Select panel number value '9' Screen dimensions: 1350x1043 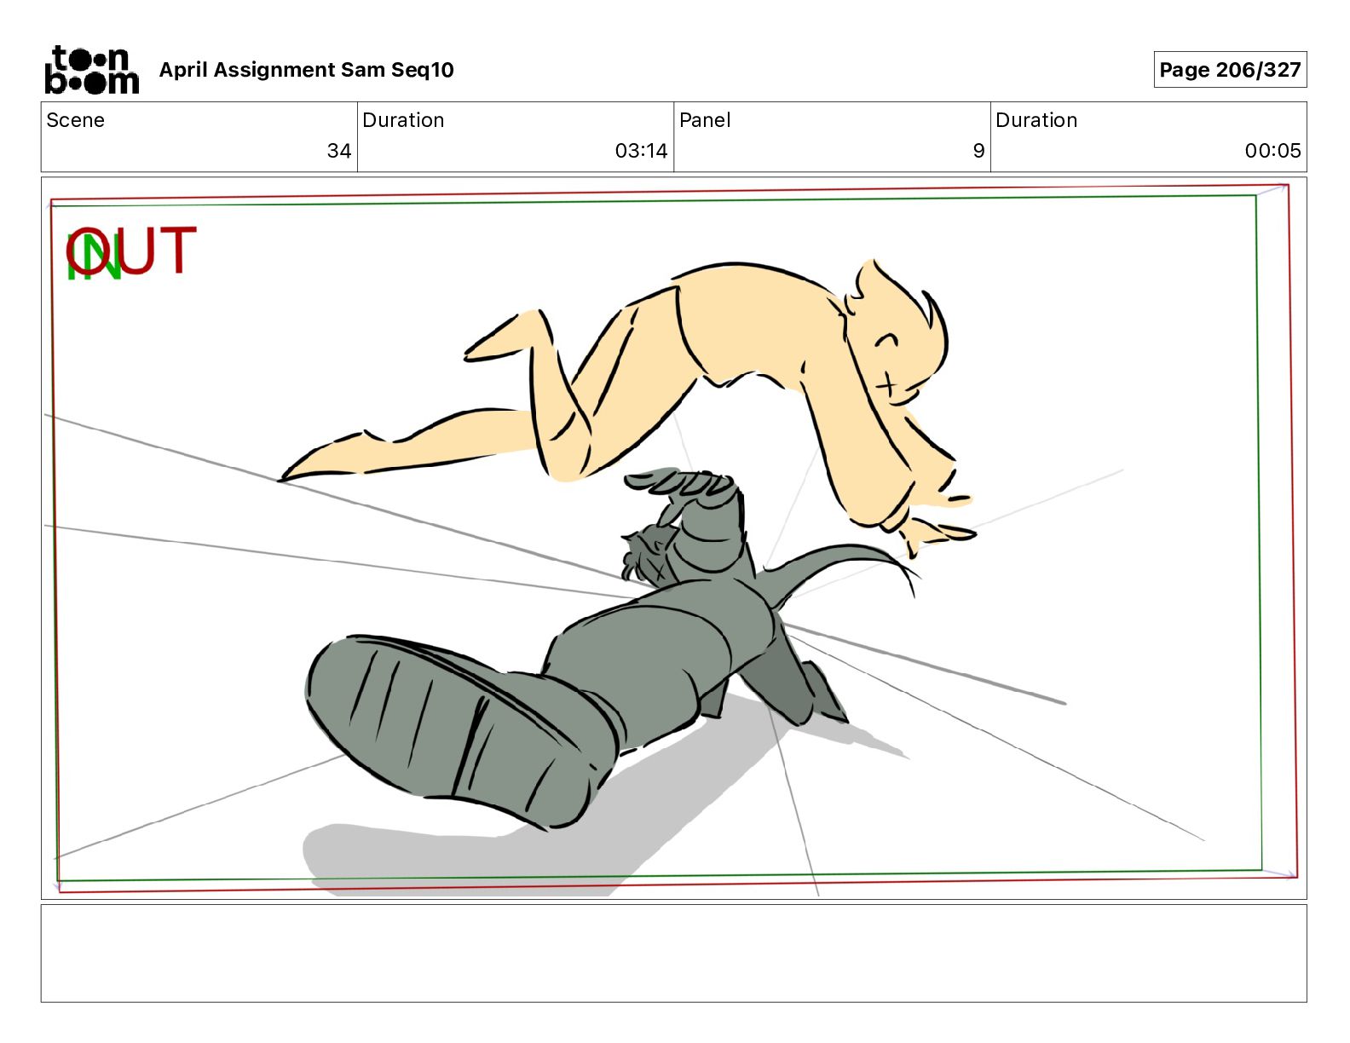[x=978, y=151]
